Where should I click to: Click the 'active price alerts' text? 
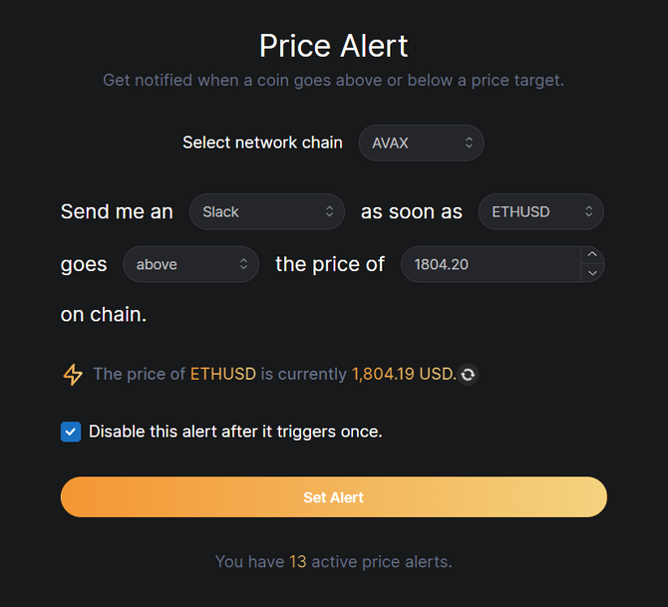[381, 562]
